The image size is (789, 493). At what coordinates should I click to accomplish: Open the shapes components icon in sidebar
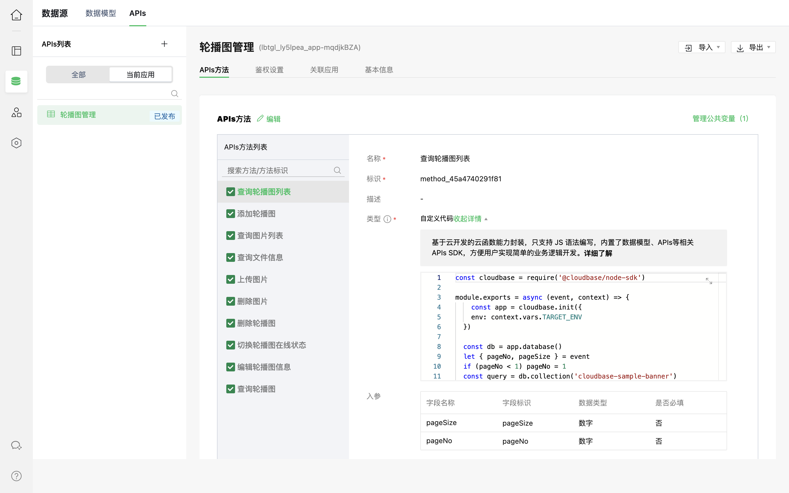pyautogui.click(x=16, y=113)
